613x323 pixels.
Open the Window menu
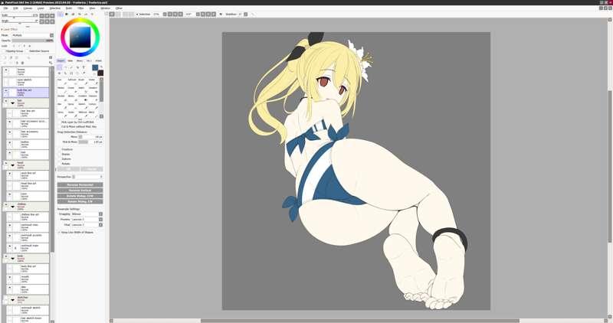[x=106, y=8]
